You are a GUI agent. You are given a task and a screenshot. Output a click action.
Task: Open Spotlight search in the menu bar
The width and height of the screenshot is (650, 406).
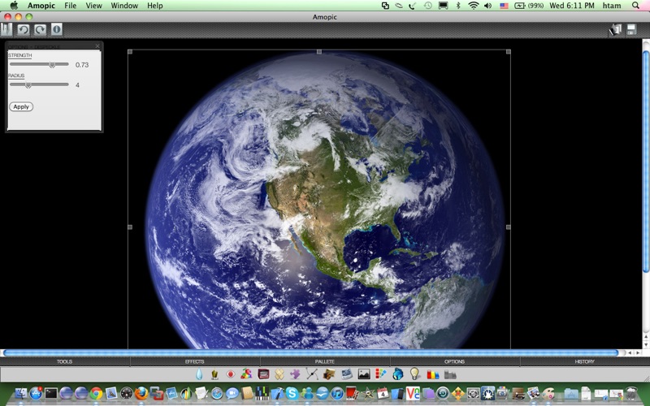(x=635, y=6)
